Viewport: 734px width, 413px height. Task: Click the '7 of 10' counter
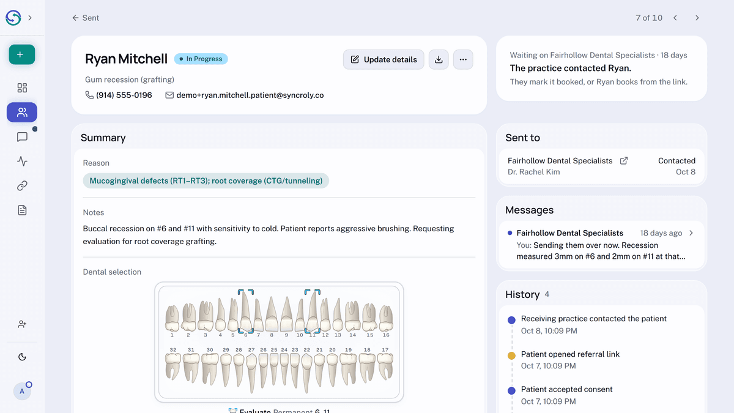click(649, 18)
